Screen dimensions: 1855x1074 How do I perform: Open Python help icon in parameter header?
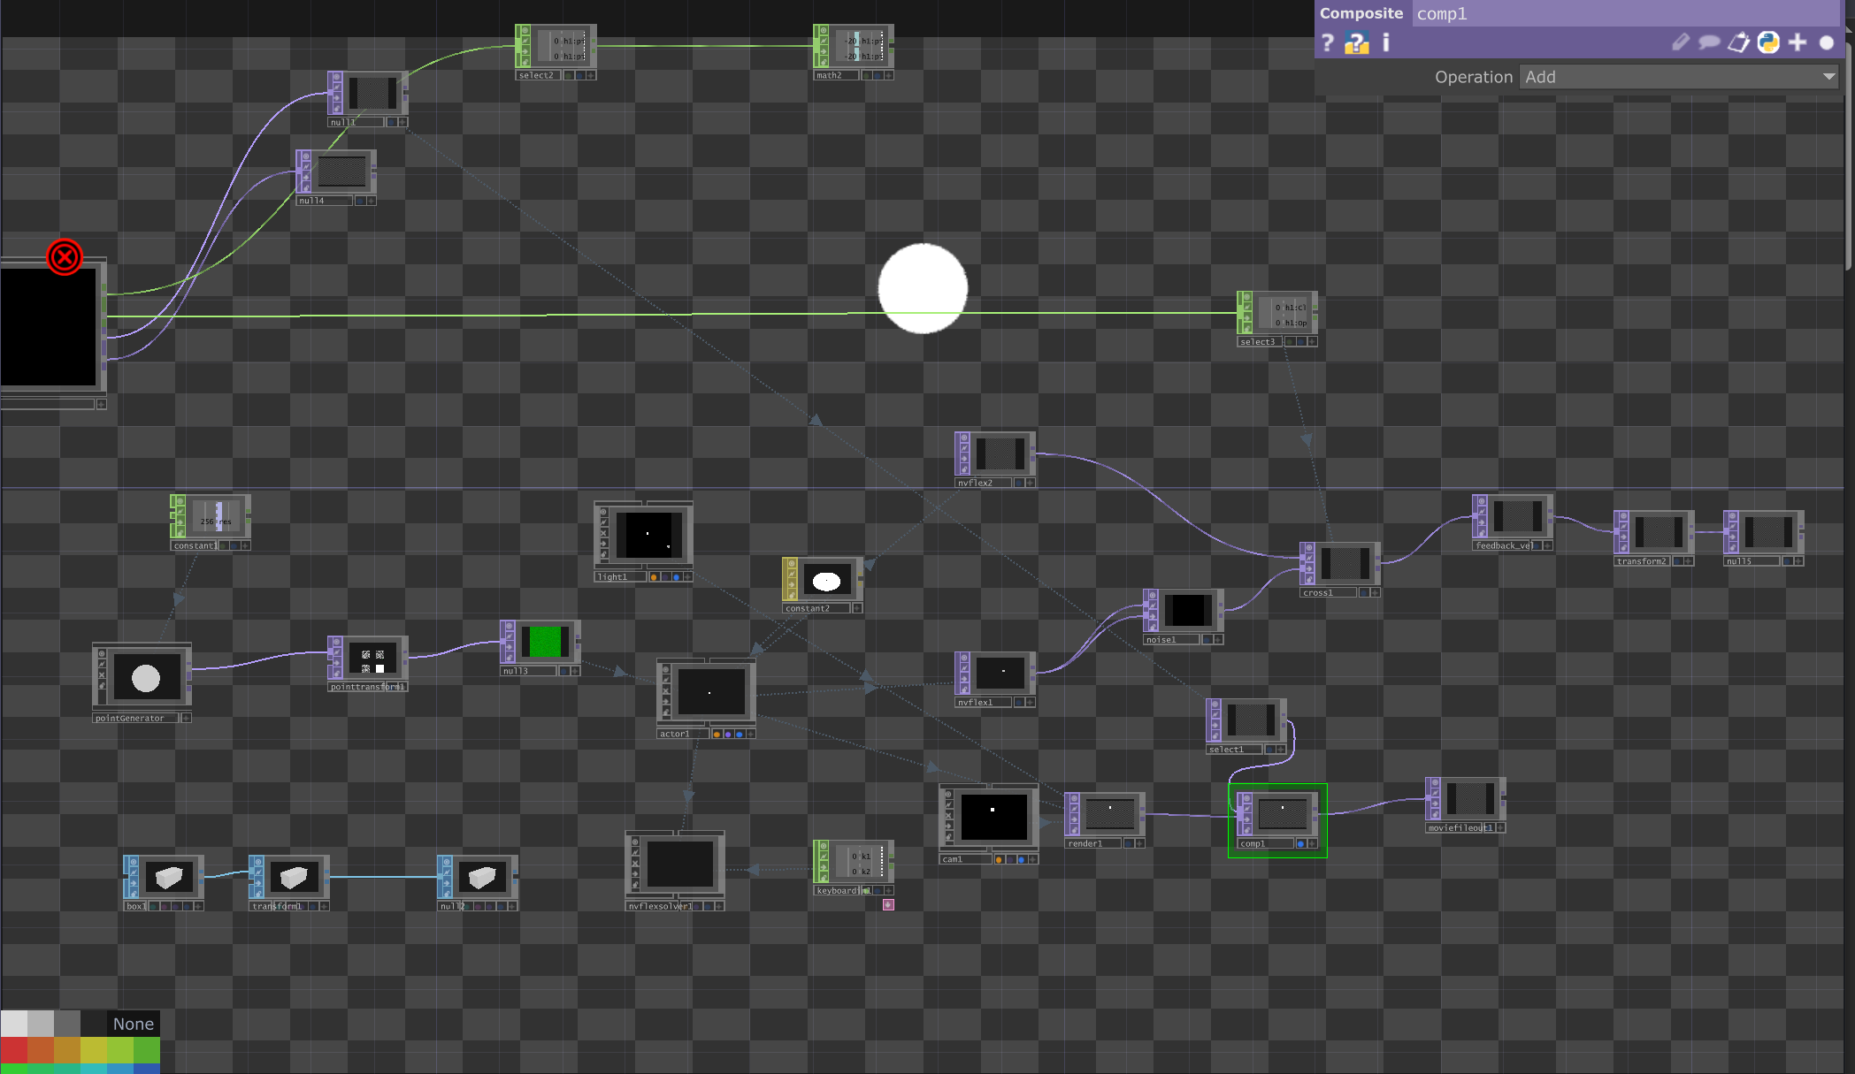[x=1356, y=42]
